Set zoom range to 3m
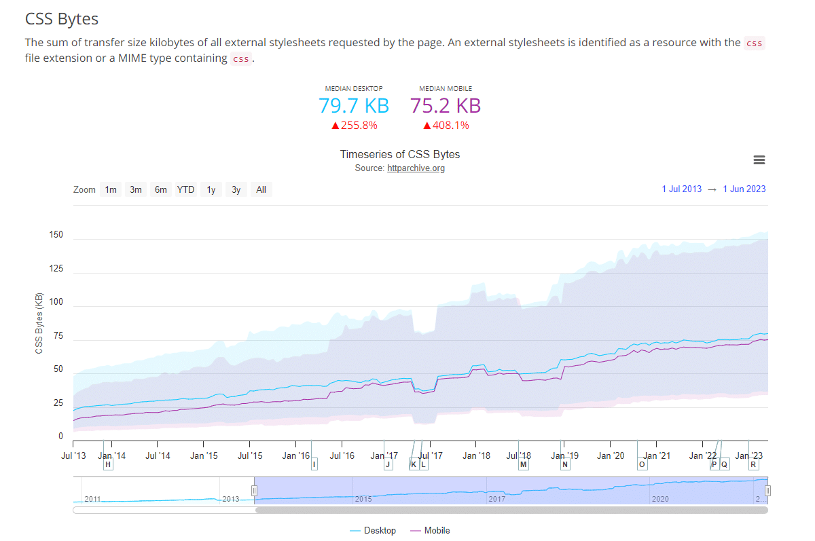Screen dimensions: 815x541 (x=136, y=189)
